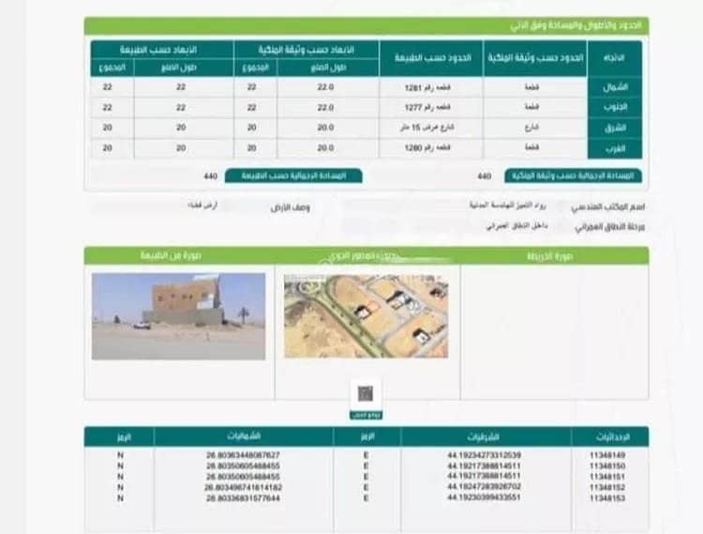Select the 'صورة من الطبيعة' section header
703x534 pixels.
[x=178, y=255]
